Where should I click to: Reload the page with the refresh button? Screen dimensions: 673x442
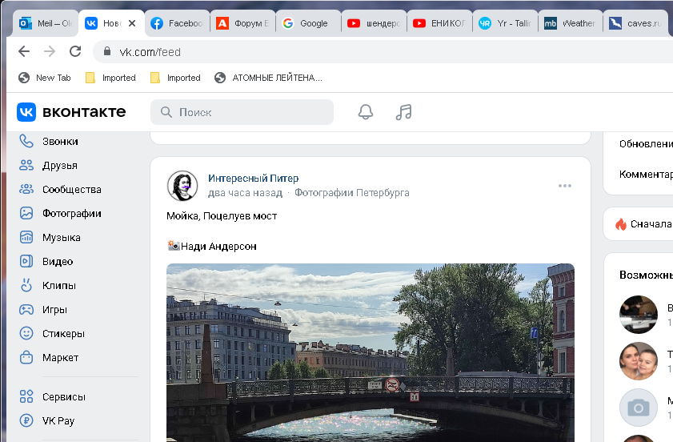pyautogui.click(x=75, y=52)
